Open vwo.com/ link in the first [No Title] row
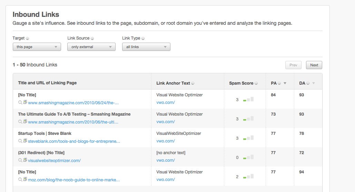 tap(166, 103)
